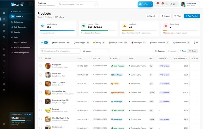
Task: Open actions menu for Fuji Apples row
Action: (196, 66)
